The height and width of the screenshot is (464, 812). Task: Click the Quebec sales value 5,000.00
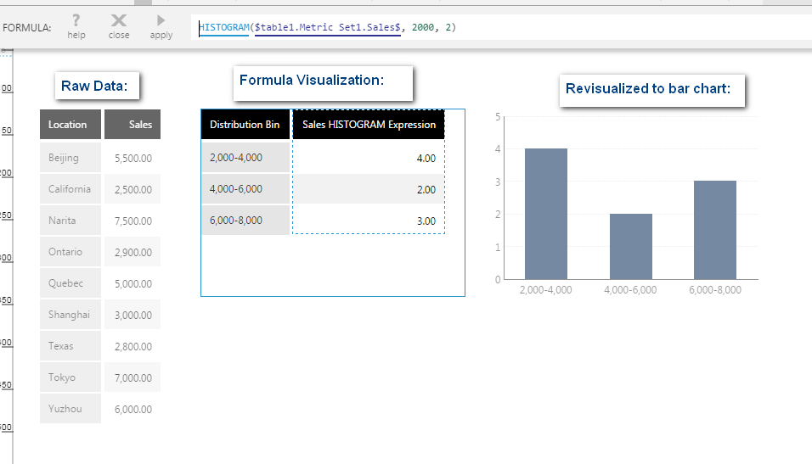133,283
